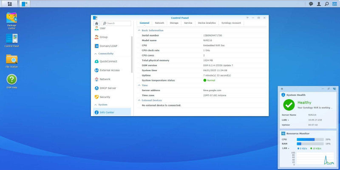Pin the widget panel

pyautogui.click(x=329, y=89)
